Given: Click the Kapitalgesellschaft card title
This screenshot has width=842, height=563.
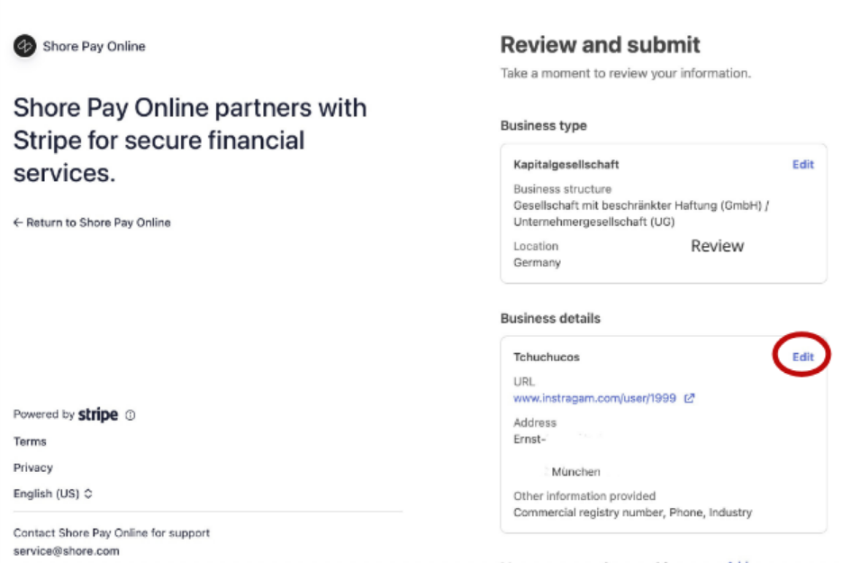Looking at the screenshot, I should click(566, 165).
